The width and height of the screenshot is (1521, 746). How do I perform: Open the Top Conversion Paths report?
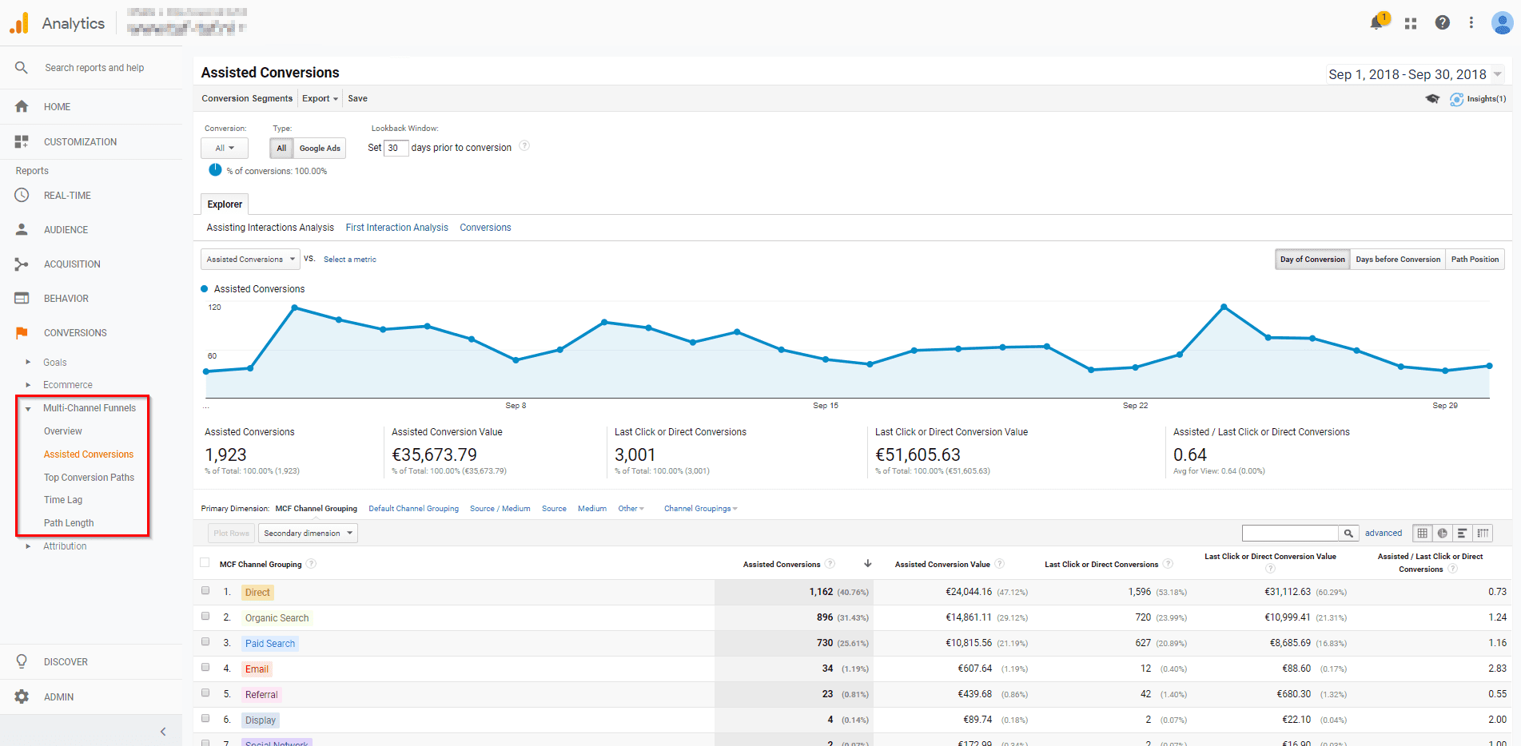[89, 478]
